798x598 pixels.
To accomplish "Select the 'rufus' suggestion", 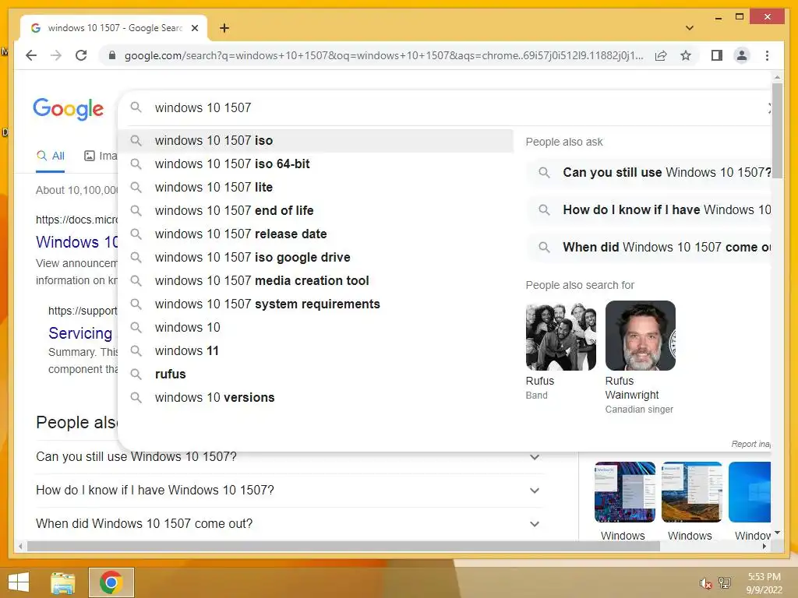I will [316, 375].
